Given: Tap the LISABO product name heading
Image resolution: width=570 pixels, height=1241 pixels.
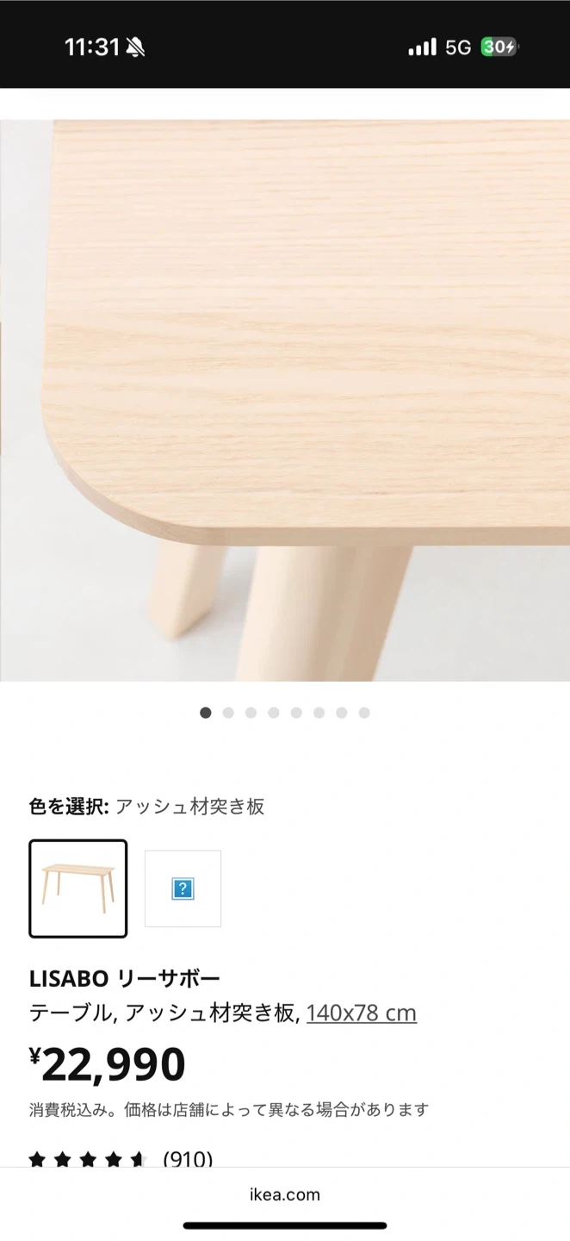Looking at the screenshot, I should pyautogui.click(x=125, y=978).
